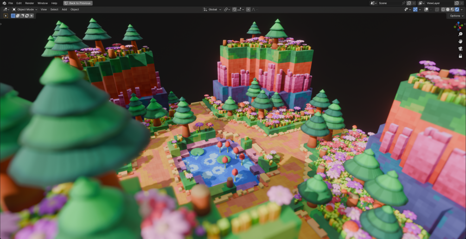Switch to solid viewport shading
The height and width of the screenshot is (239, 466).
[x=447, y=10]
